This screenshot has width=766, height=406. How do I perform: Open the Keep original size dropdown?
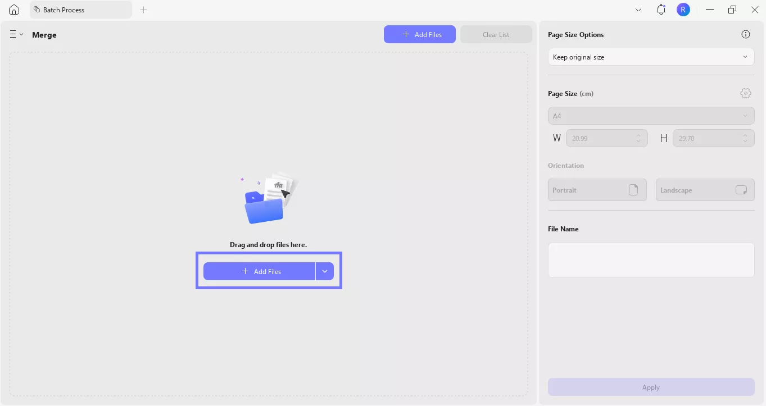click(651, 57)
